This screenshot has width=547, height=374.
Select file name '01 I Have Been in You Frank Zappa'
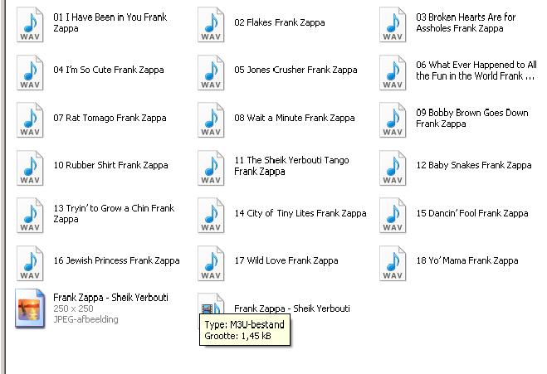coord(110,22)
